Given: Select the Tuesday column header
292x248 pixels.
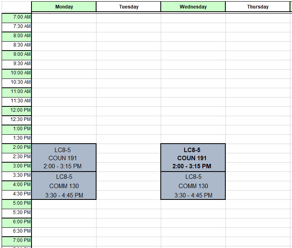Looking at the screenshot, I should [x=128, y=7].
